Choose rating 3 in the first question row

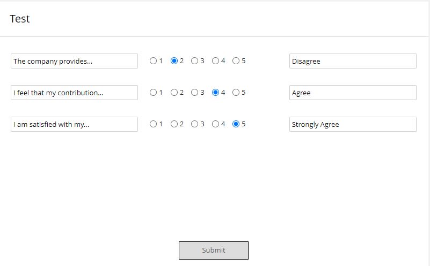[195, 61]
